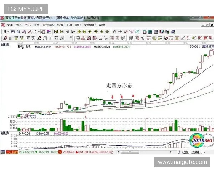The image size is (214, 171).
Task: Open the 浏览 menu
Action: click(19, 25)
